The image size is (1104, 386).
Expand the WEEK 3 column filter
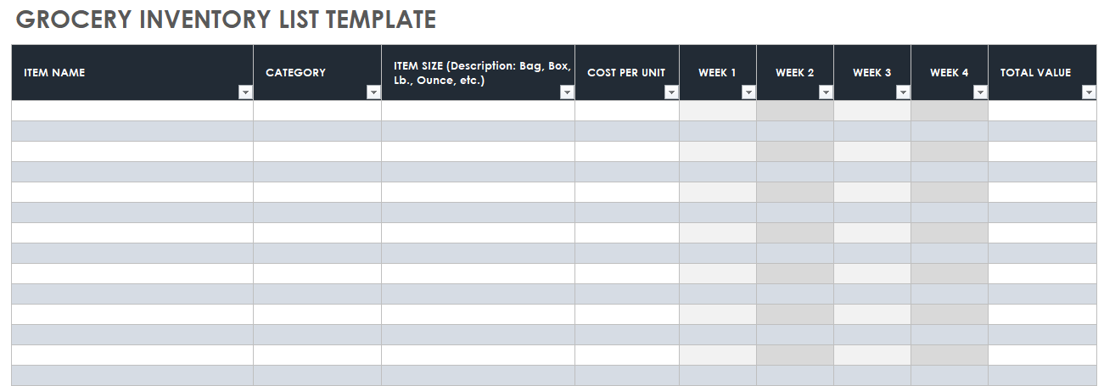(x=903, y=92)
